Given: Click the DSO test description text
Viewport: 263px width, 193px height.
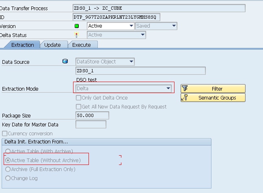Looking at the screenshot, I should (x=86, y=80).
